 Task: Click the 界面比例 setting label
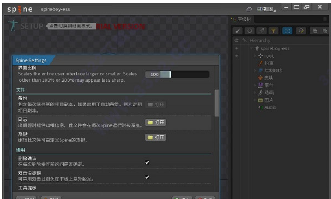(27, 68)
